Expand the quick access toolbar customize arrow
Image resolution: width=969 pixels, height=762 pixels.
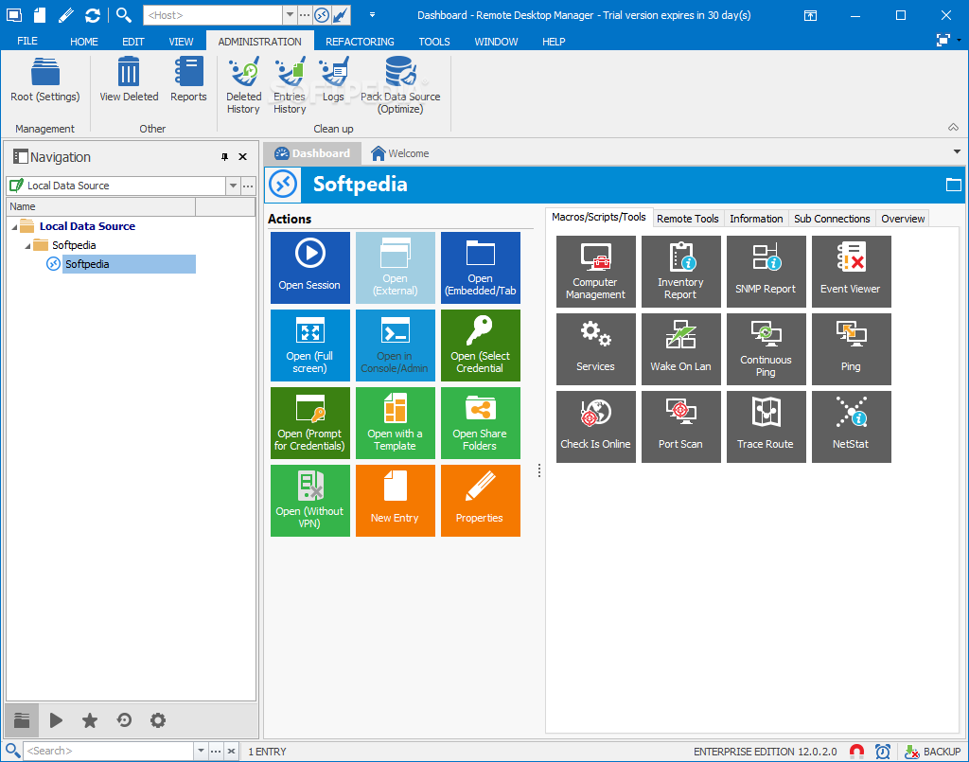tap(372, 15)
